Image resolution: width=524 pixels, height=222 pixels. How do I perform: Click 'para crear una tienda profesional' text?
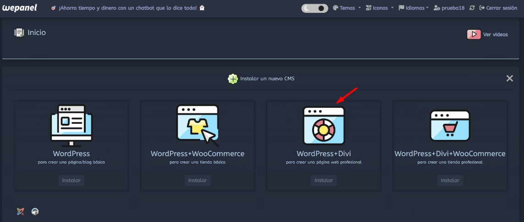point(450,162)
